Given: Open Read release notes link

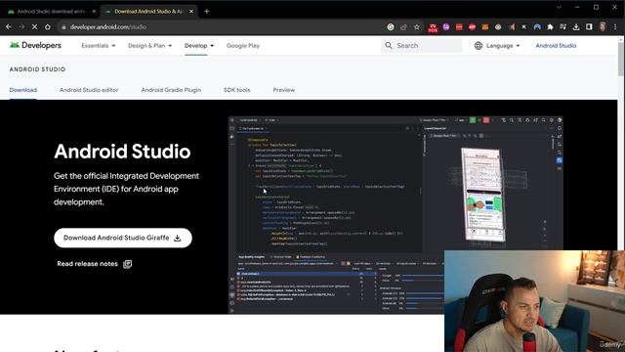Looking at the screenshot, I should point(94,264).
